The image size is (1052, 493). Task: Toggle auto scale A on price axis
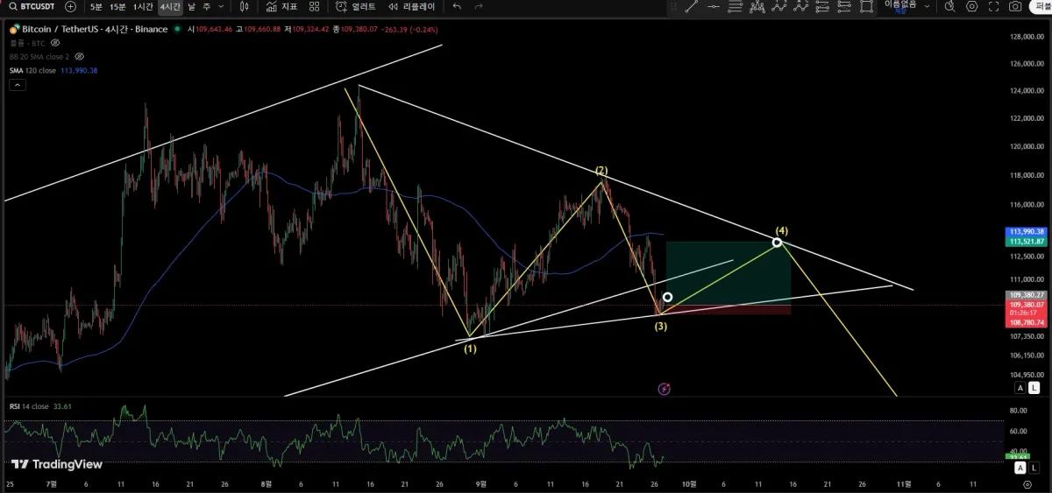tap(1020, 387)
